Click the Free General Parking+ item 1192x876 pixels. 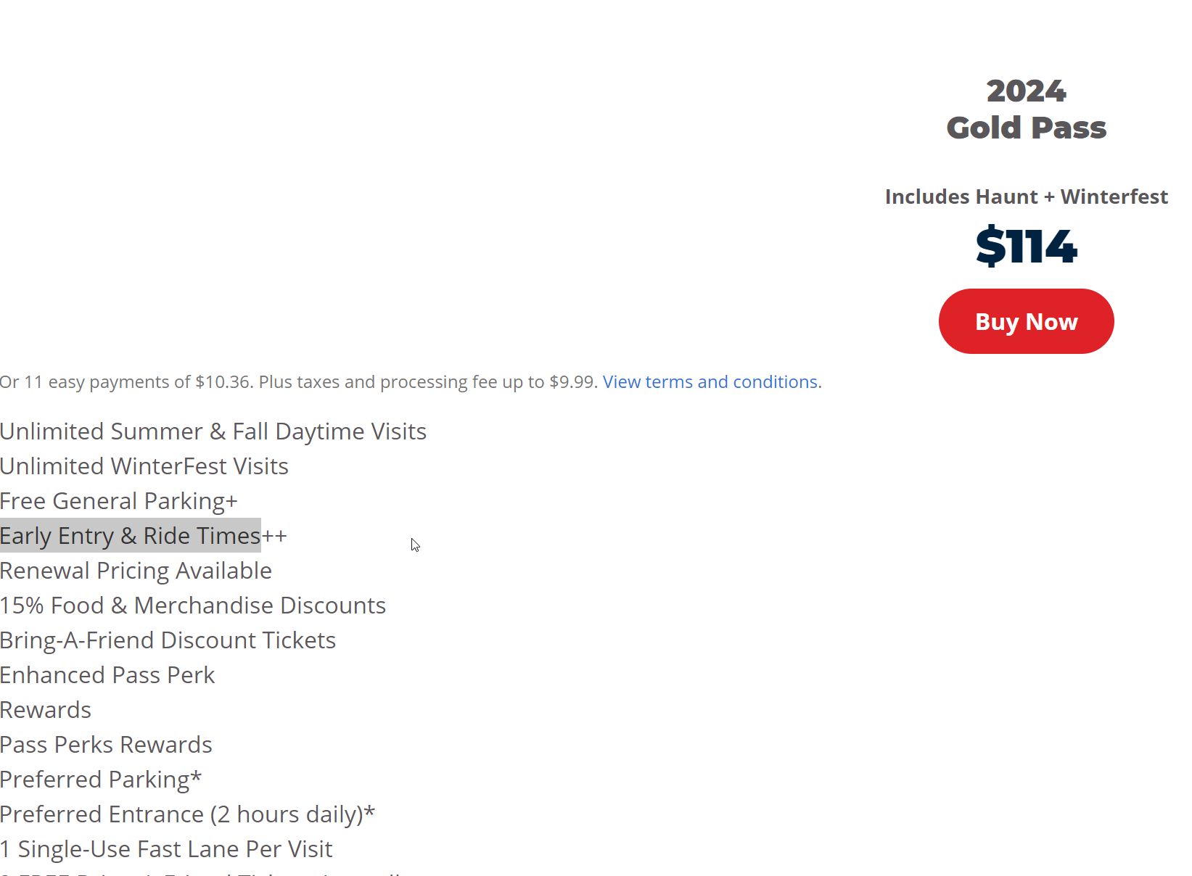[x=119, y=501]
